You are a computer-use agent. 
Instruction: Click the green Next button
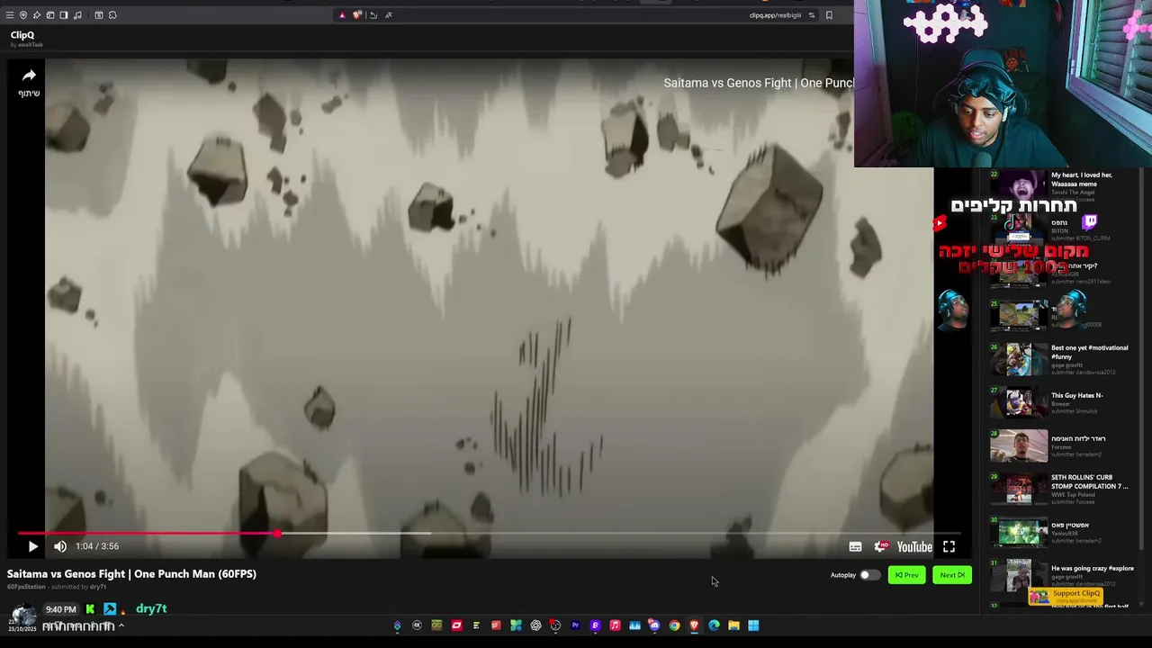[x=951, y=575]
